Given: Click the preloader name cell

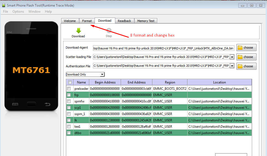Looking at the screenshot, I should tap(81, 89).
